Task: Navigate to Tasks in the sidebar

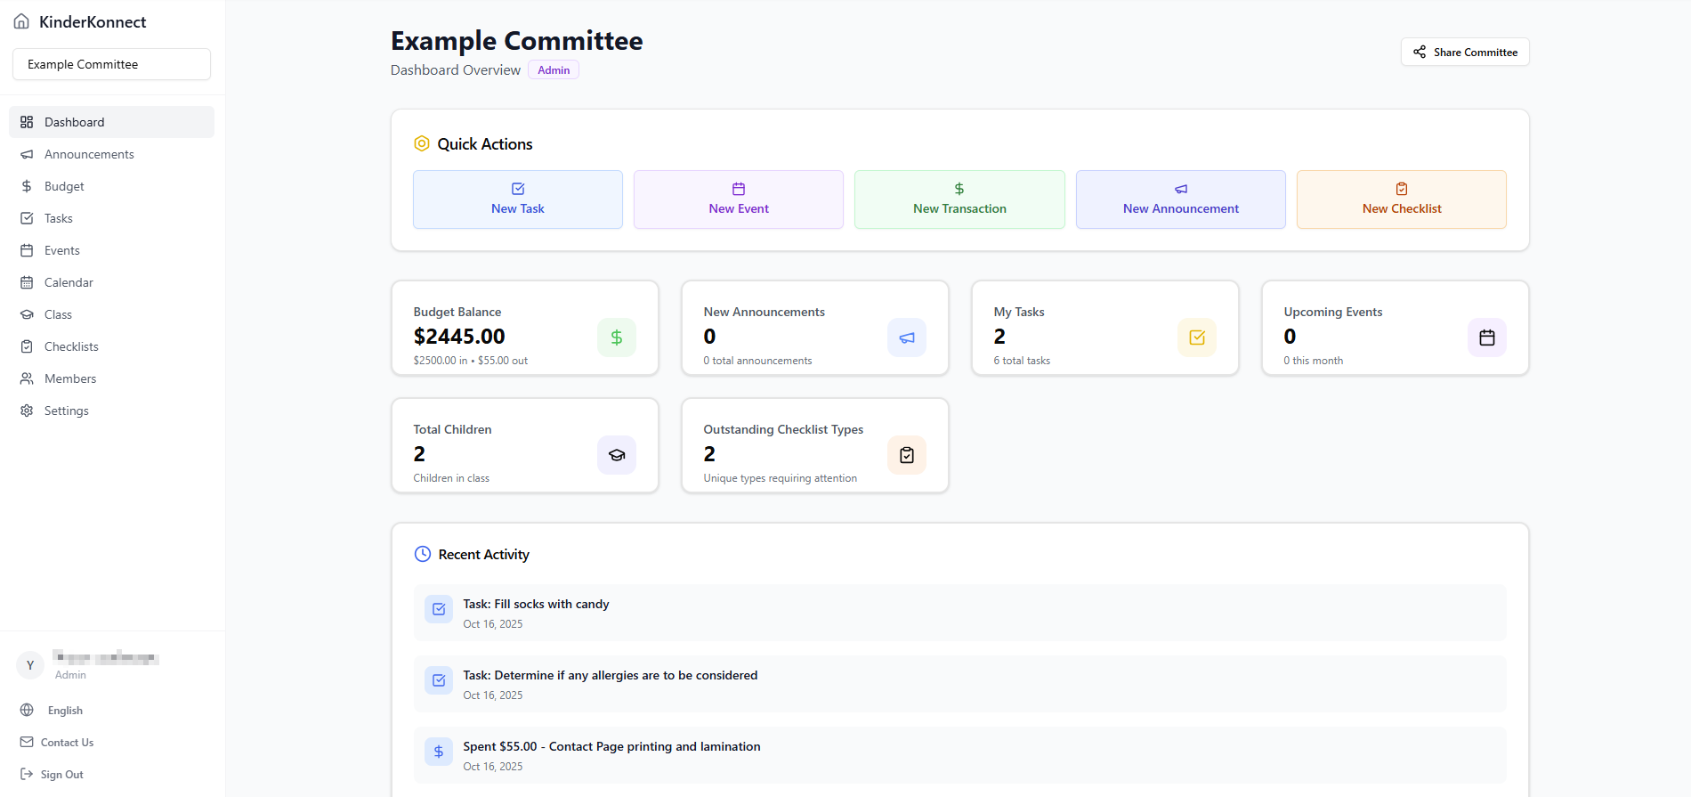Action: [111, 218]
